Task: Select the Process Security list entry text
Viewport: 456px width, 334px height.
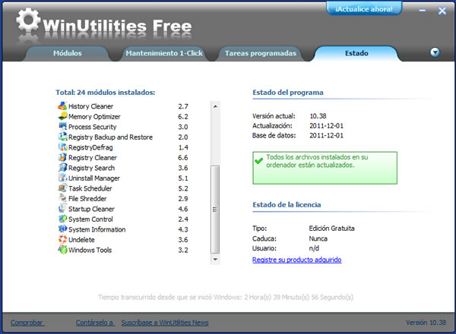Action: [92, 127]
